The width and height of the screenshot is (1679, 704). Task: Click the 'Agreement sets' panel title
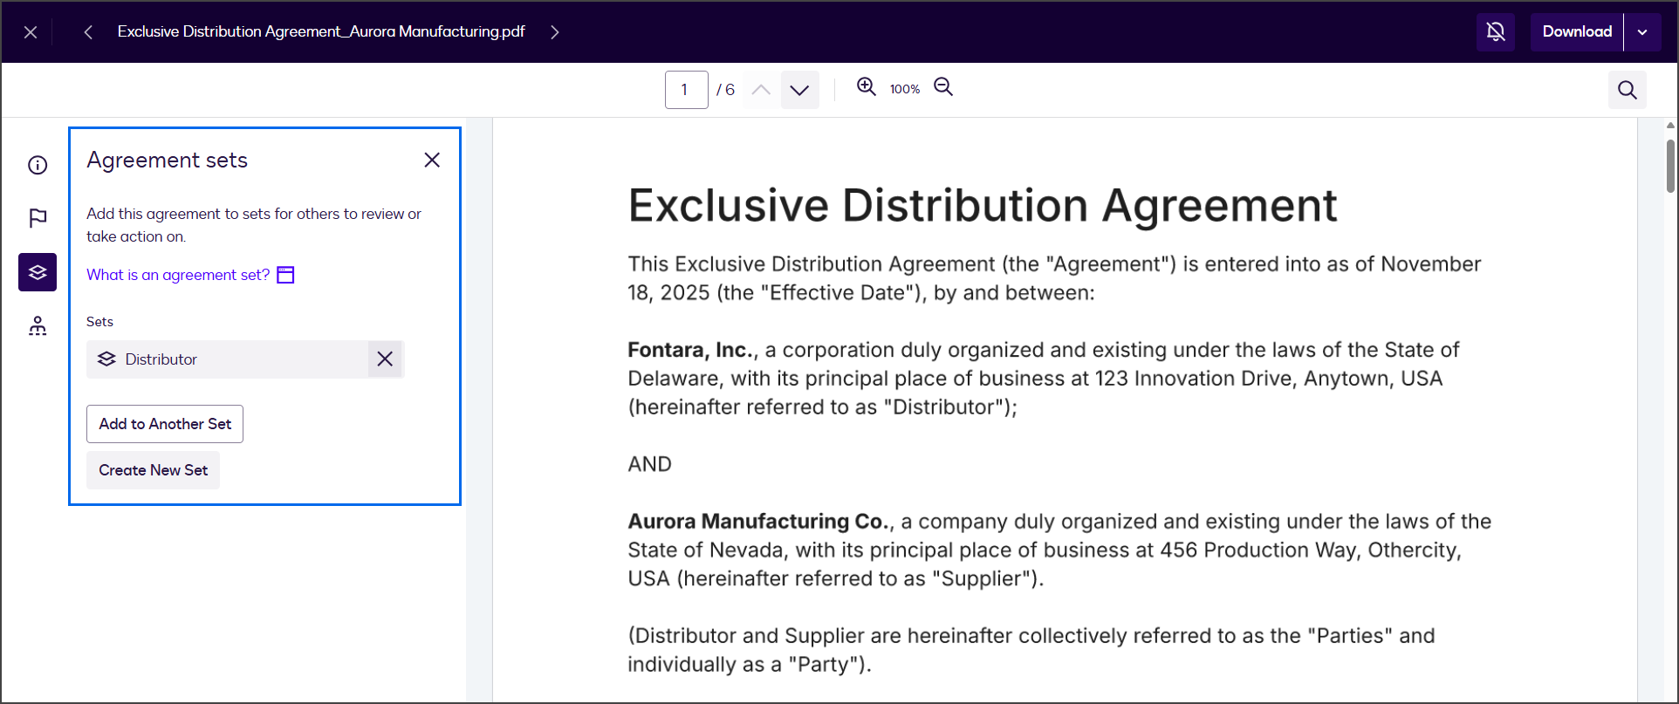168,161
